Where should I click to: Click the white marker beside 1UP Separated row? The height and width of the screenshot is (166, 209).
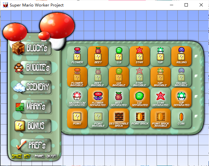point(196,96)
